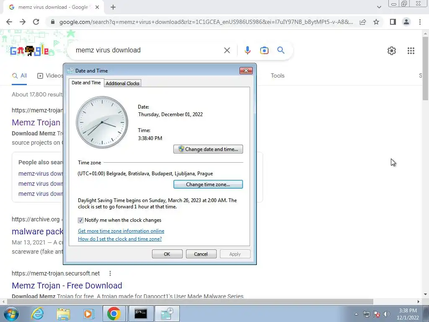This screenshot has height=322, width=429.
Task: Search by image with the camera icon
Action: [x=264, y=50]
